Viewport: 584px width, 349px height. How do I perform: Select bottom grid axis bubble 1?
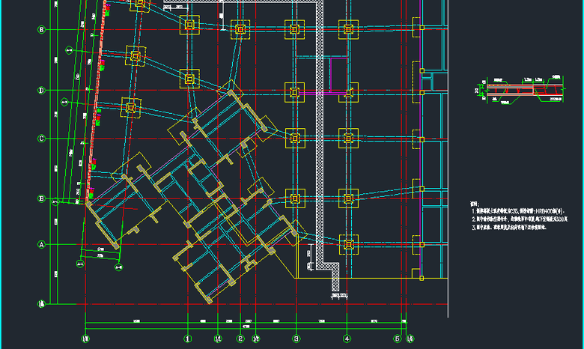(x=187, y=339)
